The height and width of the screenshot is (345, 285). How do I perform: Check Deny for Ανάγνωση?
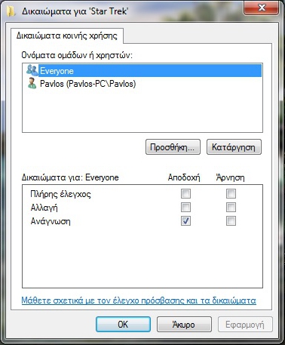(231, 221)
